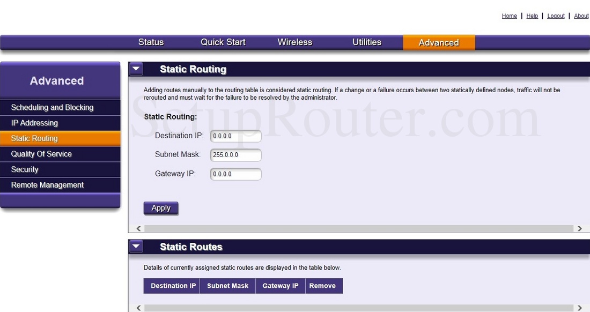The image size is (590, 312).
Task: Collapse the Static Routes panel arrow
Action: (136, 247)
